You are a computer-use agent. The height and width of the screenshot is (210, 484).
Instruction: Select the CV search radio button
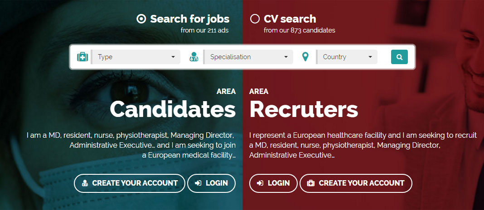tap(255, 19)
